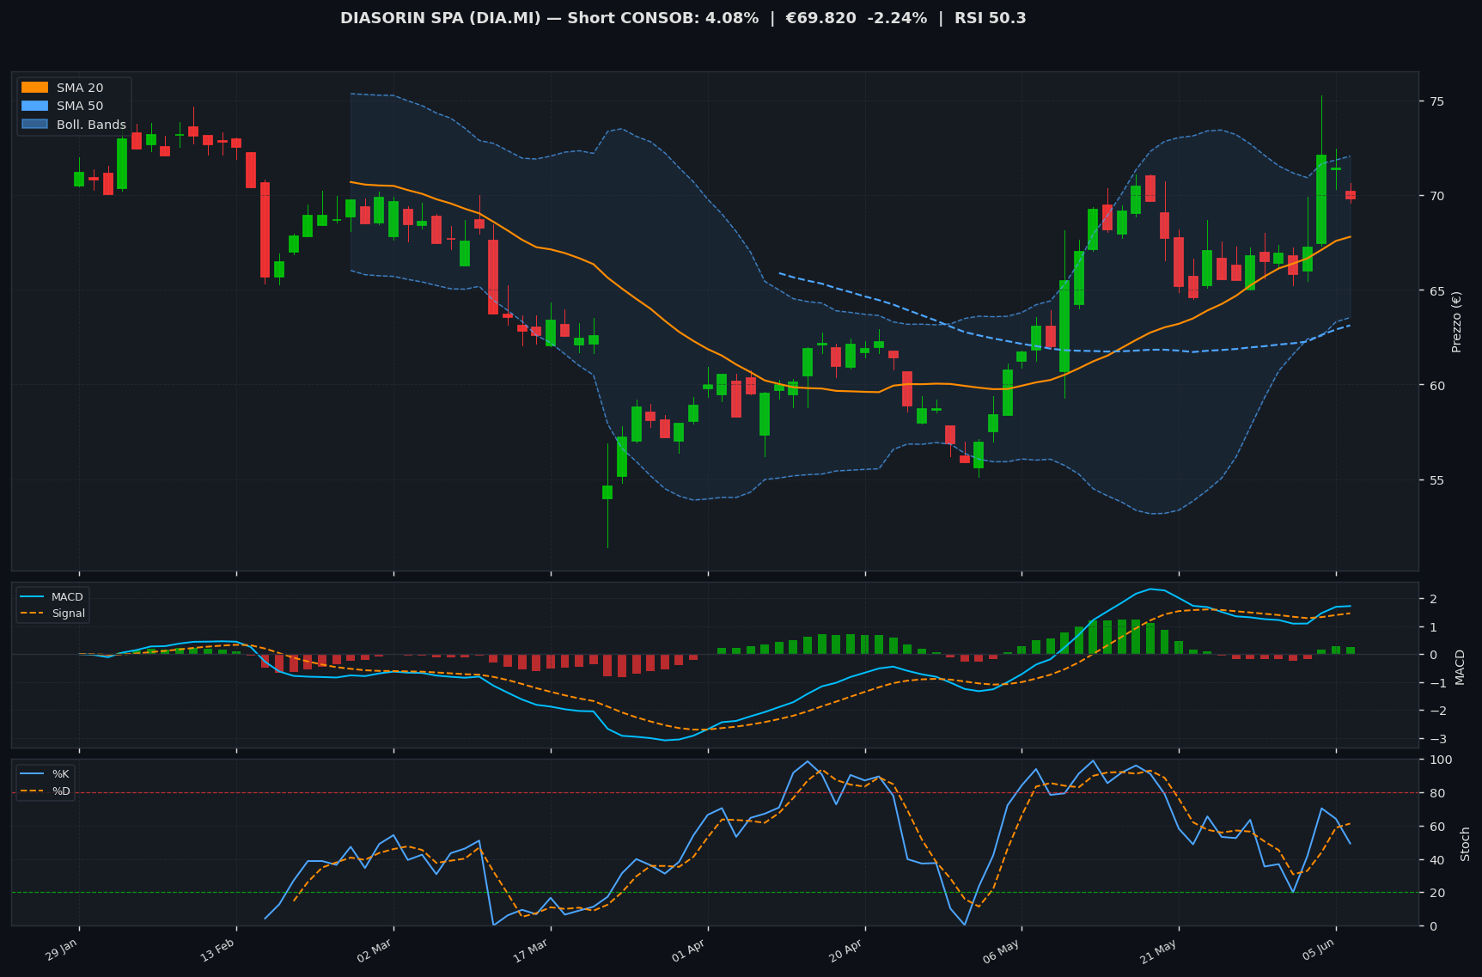The width and height of the screenshot is (1482, 977).
Task: Click the %K legend entry
Action: coord(46,774)
